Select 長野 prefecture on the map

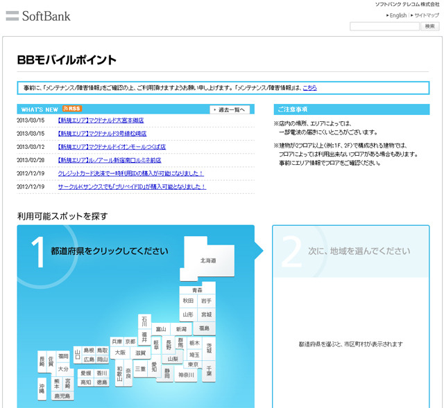pyautogui.click(x=169, y=345)
